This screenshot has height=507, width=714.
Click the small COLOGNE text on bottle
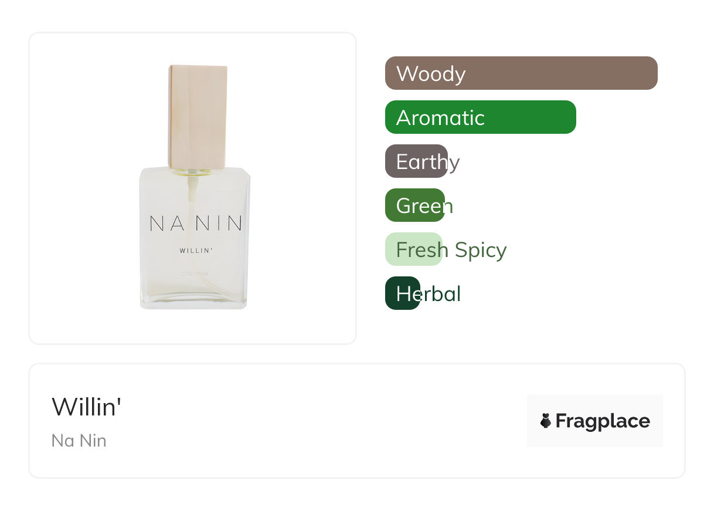point(195,273)
